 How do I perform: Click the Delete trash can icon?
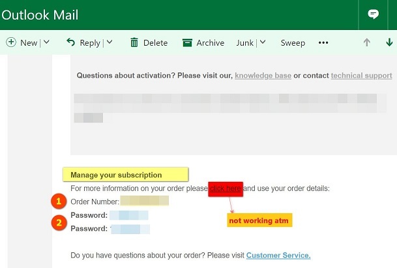[134, 43]
